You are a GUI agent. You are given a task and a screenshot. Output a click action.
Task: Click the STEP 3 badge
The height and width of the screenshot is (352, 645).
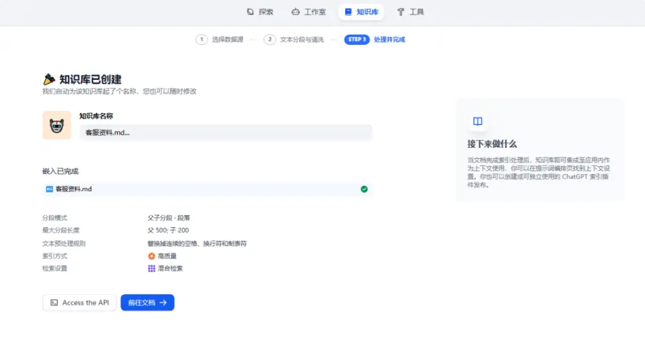[x=357, y=40]
